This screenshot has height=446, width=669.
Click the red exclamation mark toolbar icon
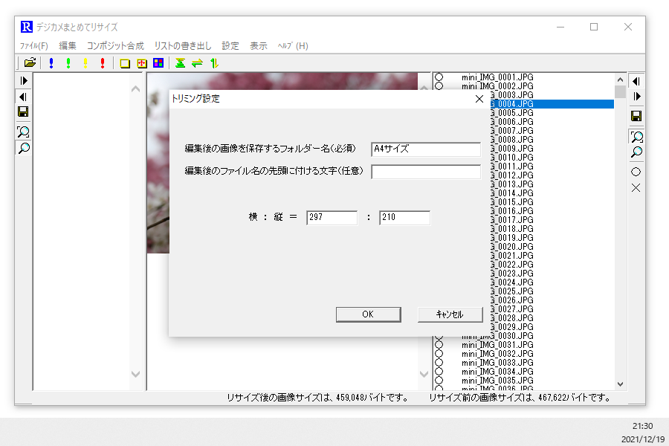(x=103, y=63)
